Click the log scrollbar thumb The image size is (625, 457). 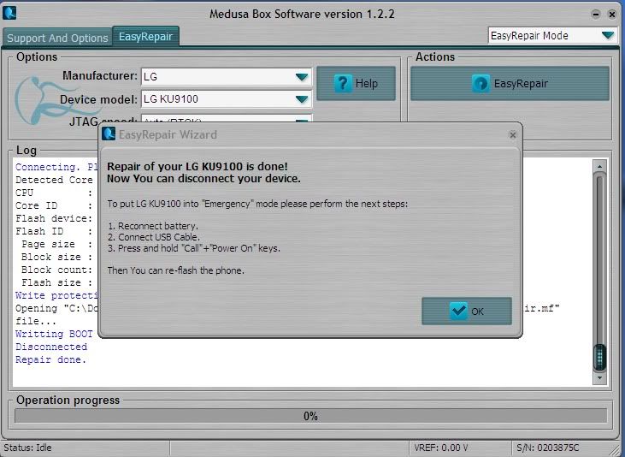599,357
